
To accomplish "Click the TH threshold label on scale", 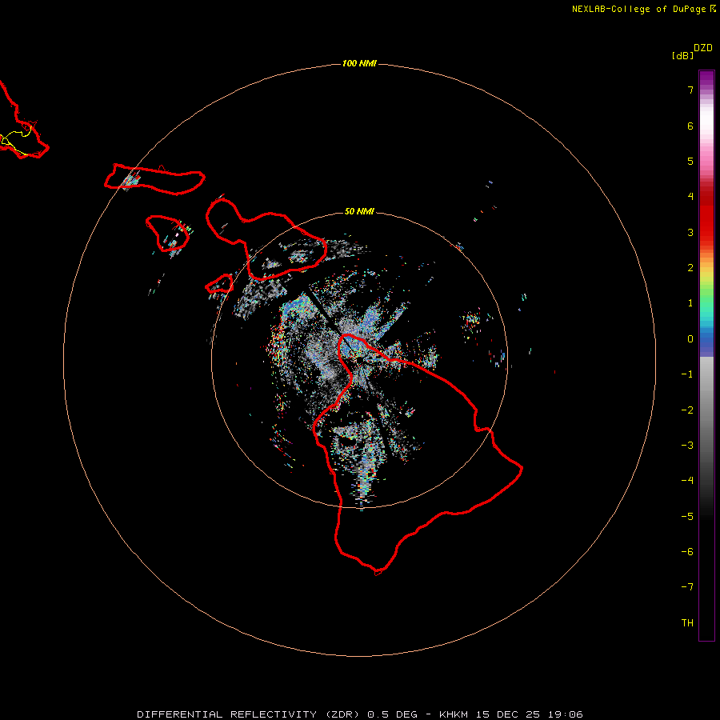I will [x=687, y=623].
